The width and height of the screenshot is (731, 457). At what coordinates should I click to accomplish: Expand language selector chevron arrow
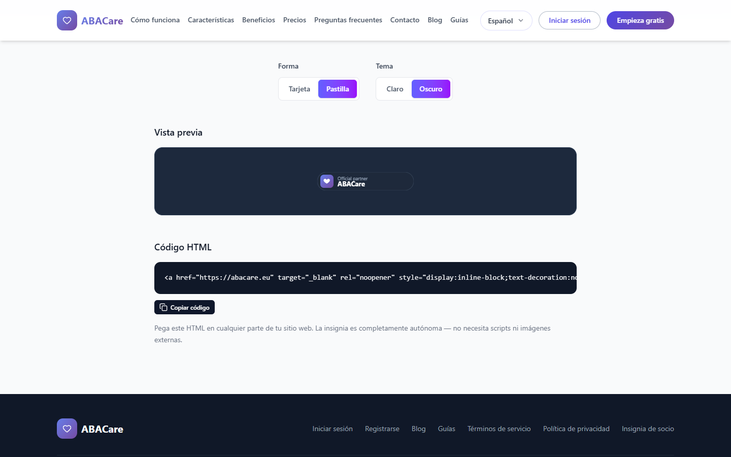click(521, 21)
